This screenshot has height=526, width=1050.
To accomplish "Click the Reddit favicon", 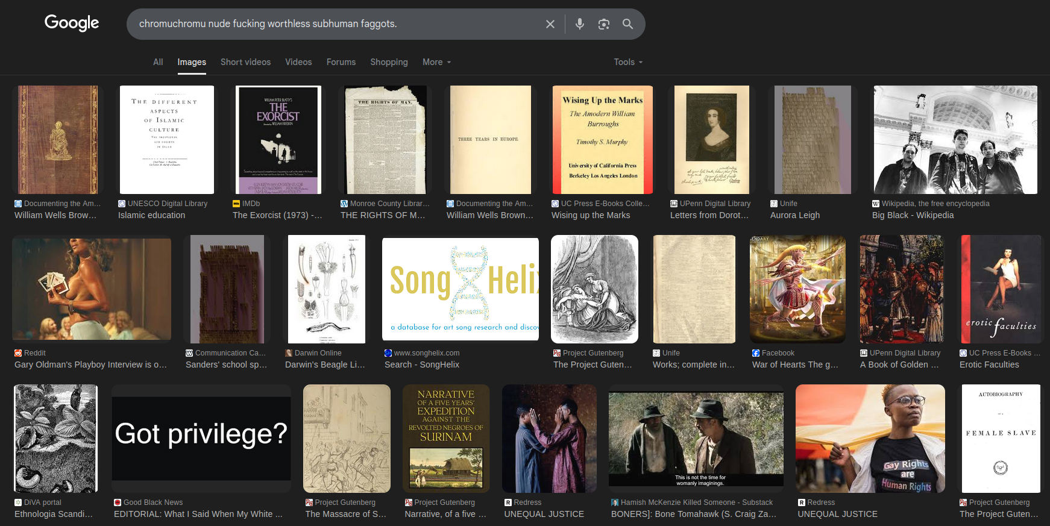I will tap(18, 353).
